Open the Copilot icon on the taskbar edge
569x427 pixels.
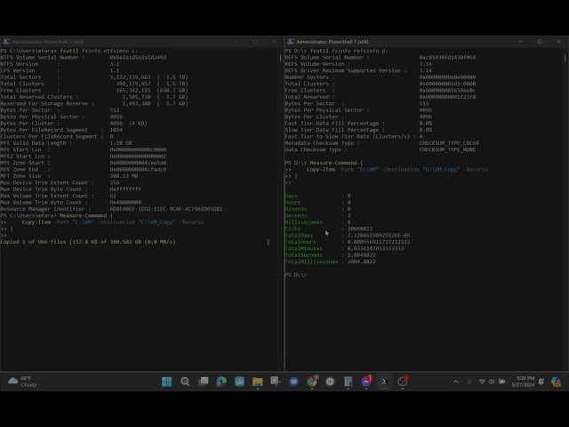coord(556,382)
